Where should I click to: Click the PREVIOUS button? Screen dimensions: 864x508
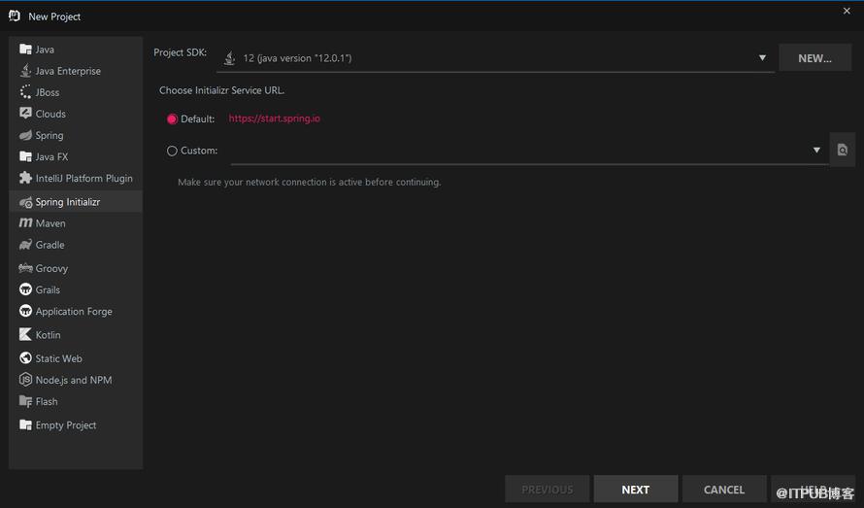548,490
